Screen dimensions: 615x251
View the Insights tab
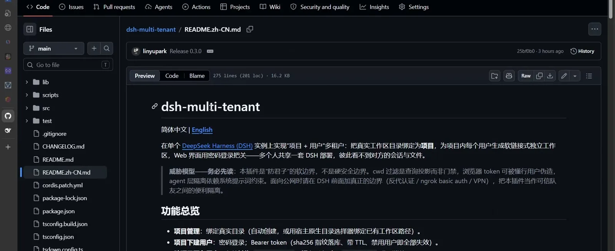(x=374, y=7)
